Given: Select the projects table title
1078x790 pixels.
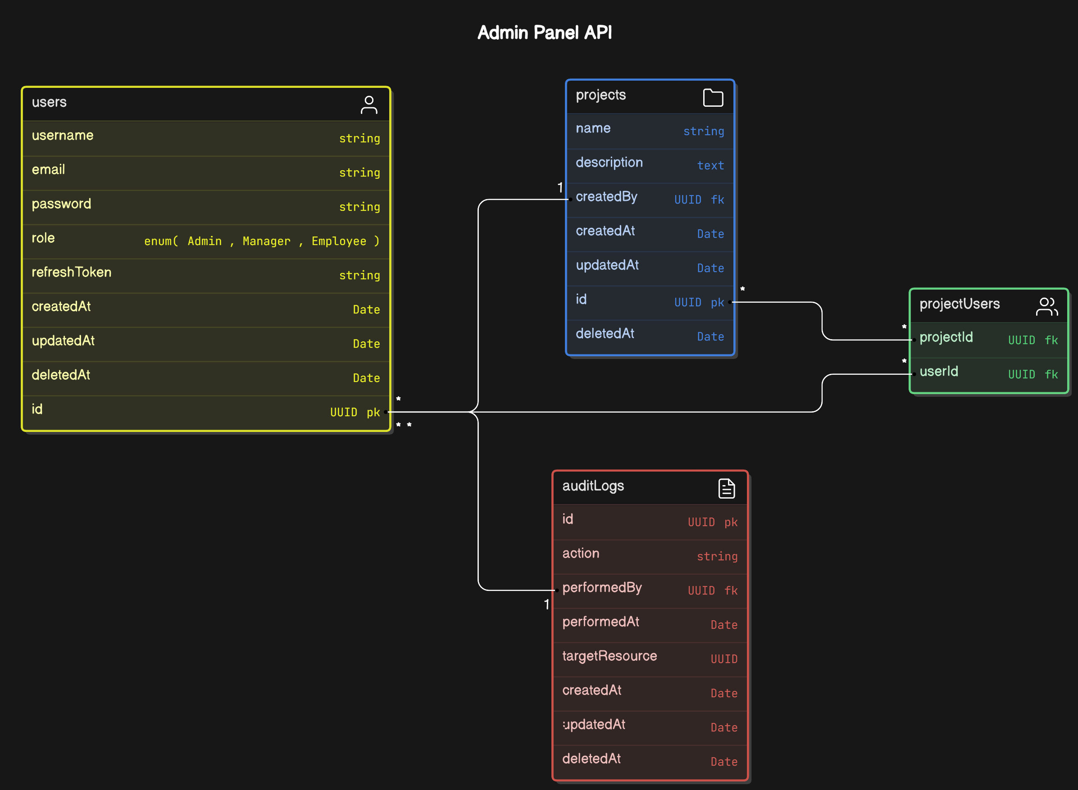Looking at the screenshot, I should (600, 95).
